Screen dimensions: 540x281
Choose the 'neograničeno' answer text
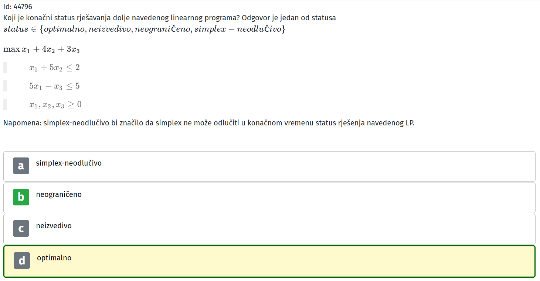pos(59,194)
